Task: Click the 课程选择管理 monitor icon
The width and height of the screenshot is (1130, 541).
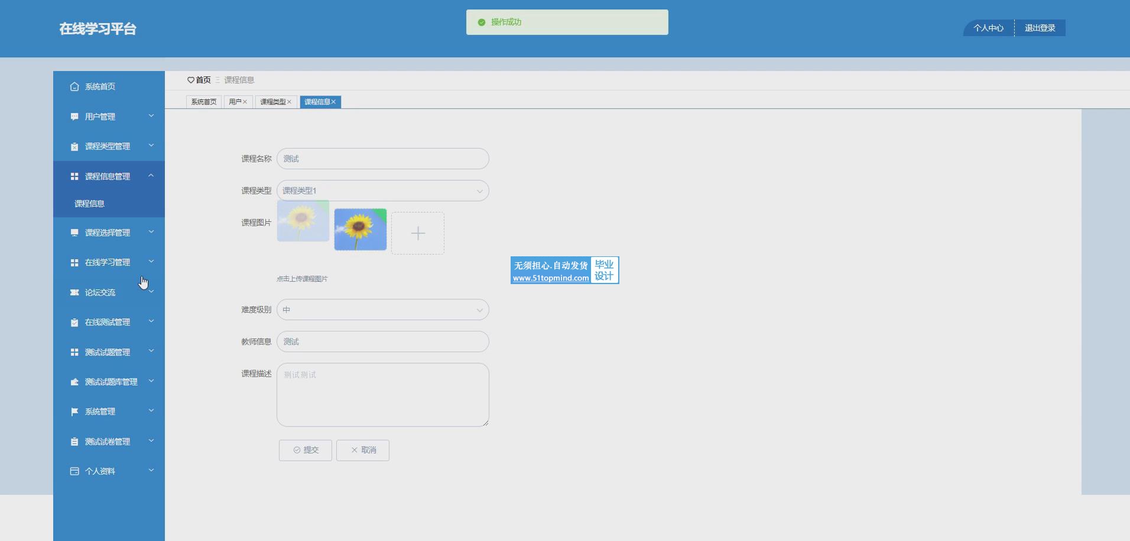Action: 74,233
